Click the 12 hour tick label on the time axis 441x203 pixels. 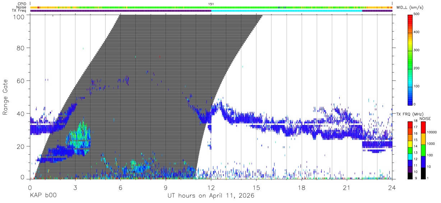(x=211, y=188)
